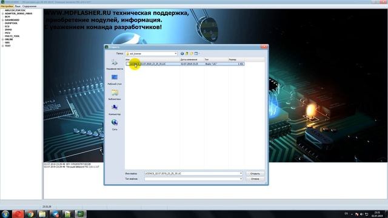
Task: Expand the ADAPTER_DENSO_PBUS node
Action: pyautogui.click(x=2, y=13)
